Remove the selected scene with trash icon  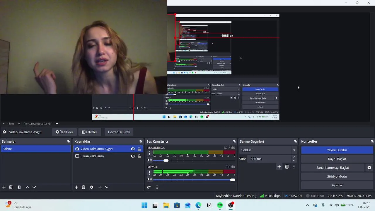point(11,187)
